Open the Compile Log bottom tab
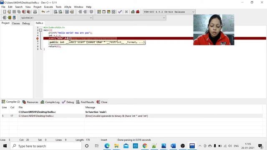267x150 pixels. pyautogui.click(x=50, y=102)
